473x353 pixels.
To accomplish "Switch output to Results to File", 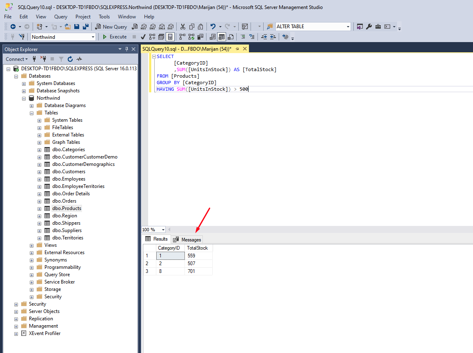I will click(231, 37).
